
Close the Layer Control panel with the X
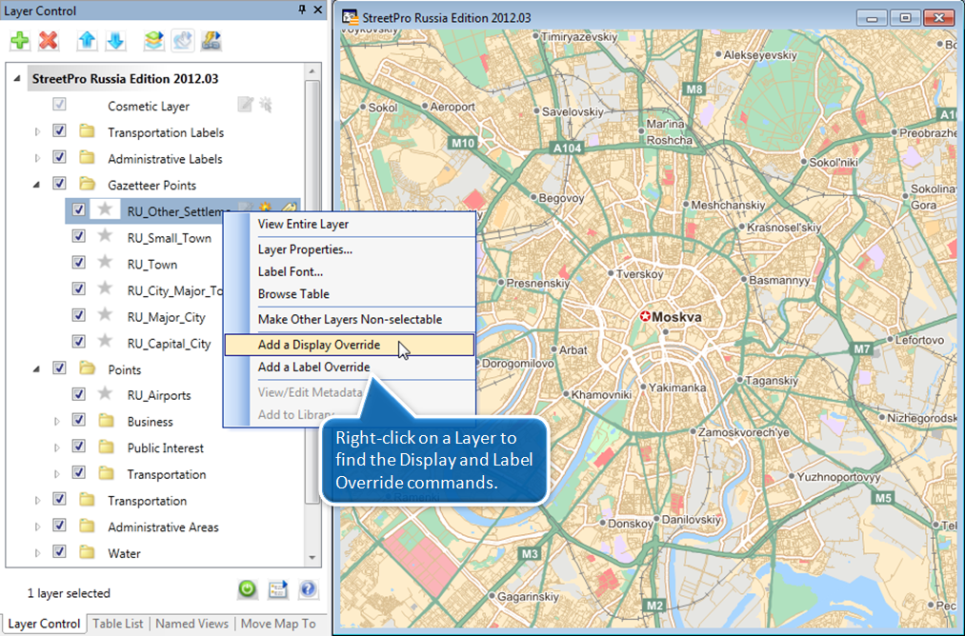coord(317,10)
